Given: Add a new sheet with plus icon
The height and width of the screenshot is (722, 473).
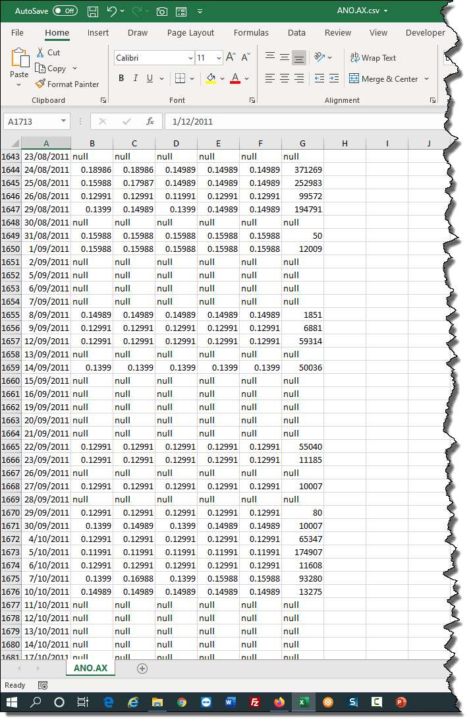Looking at the screenshot, I should pos(142,668).
